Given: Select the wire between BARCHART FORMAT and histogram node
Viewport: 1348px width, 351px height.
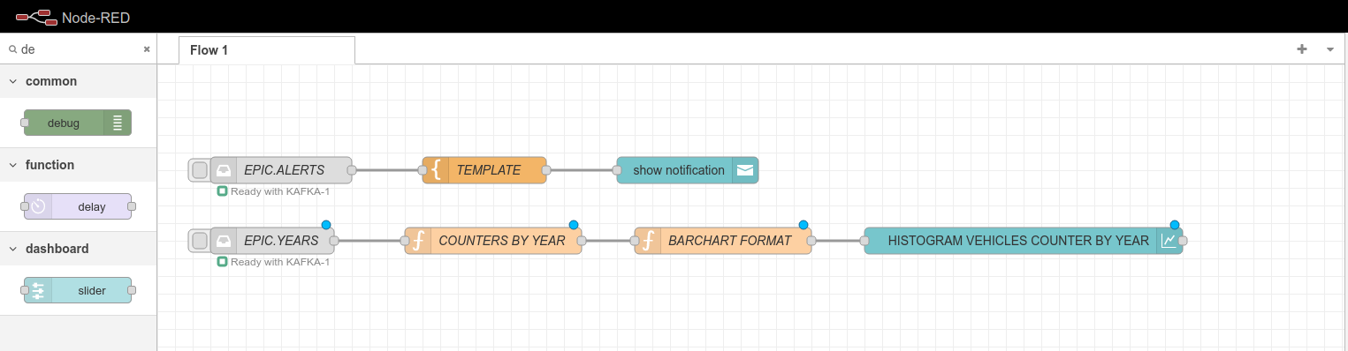Looking at the screenshot, I should [x=838, y=240].
